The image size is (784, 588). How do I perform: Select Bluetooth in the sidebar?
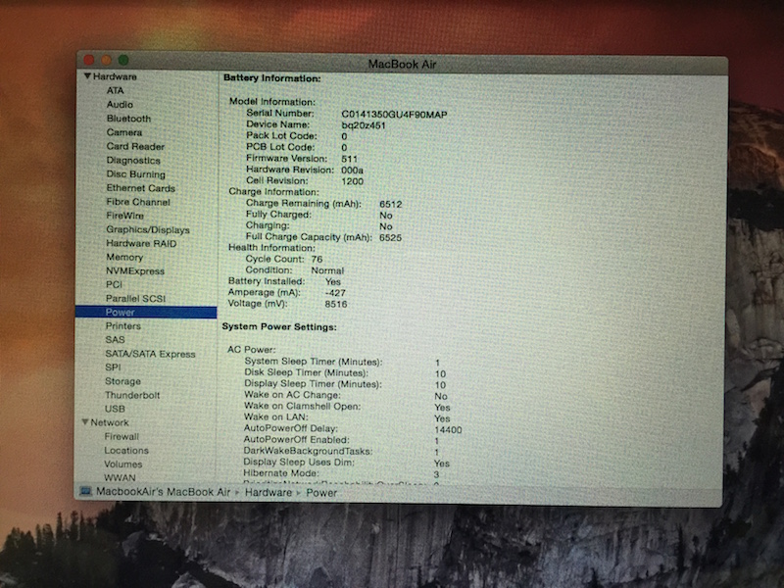128,119
